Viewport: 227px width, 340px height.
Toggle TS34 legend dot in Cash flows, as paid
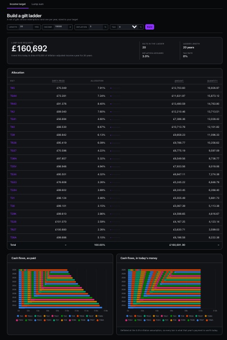(26, 320)
